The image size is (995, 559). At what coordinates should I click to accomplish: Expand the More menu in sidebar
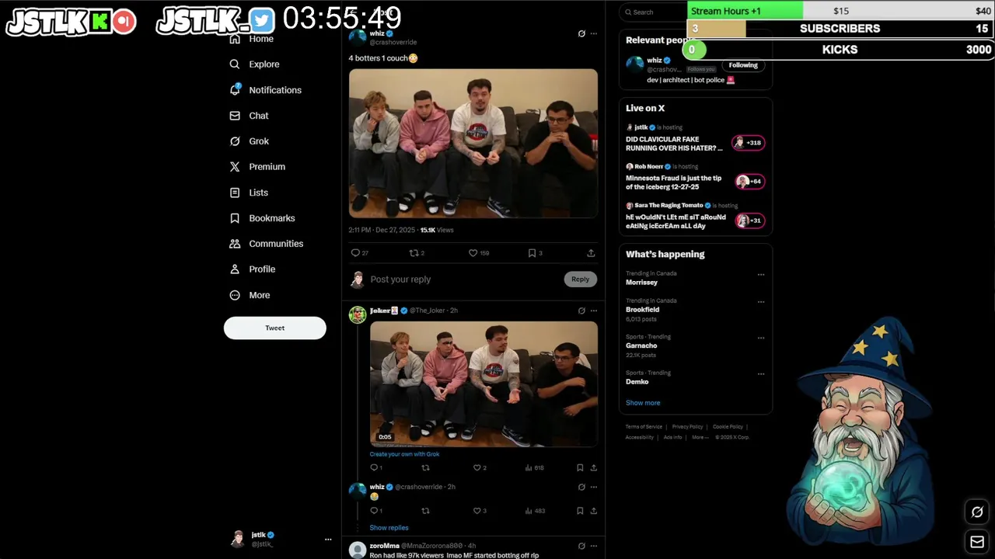(x=250, y=295)
